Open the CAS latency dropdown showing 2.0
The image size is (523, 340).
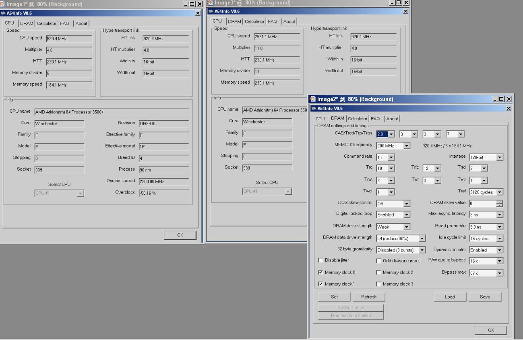coord(391,134)
